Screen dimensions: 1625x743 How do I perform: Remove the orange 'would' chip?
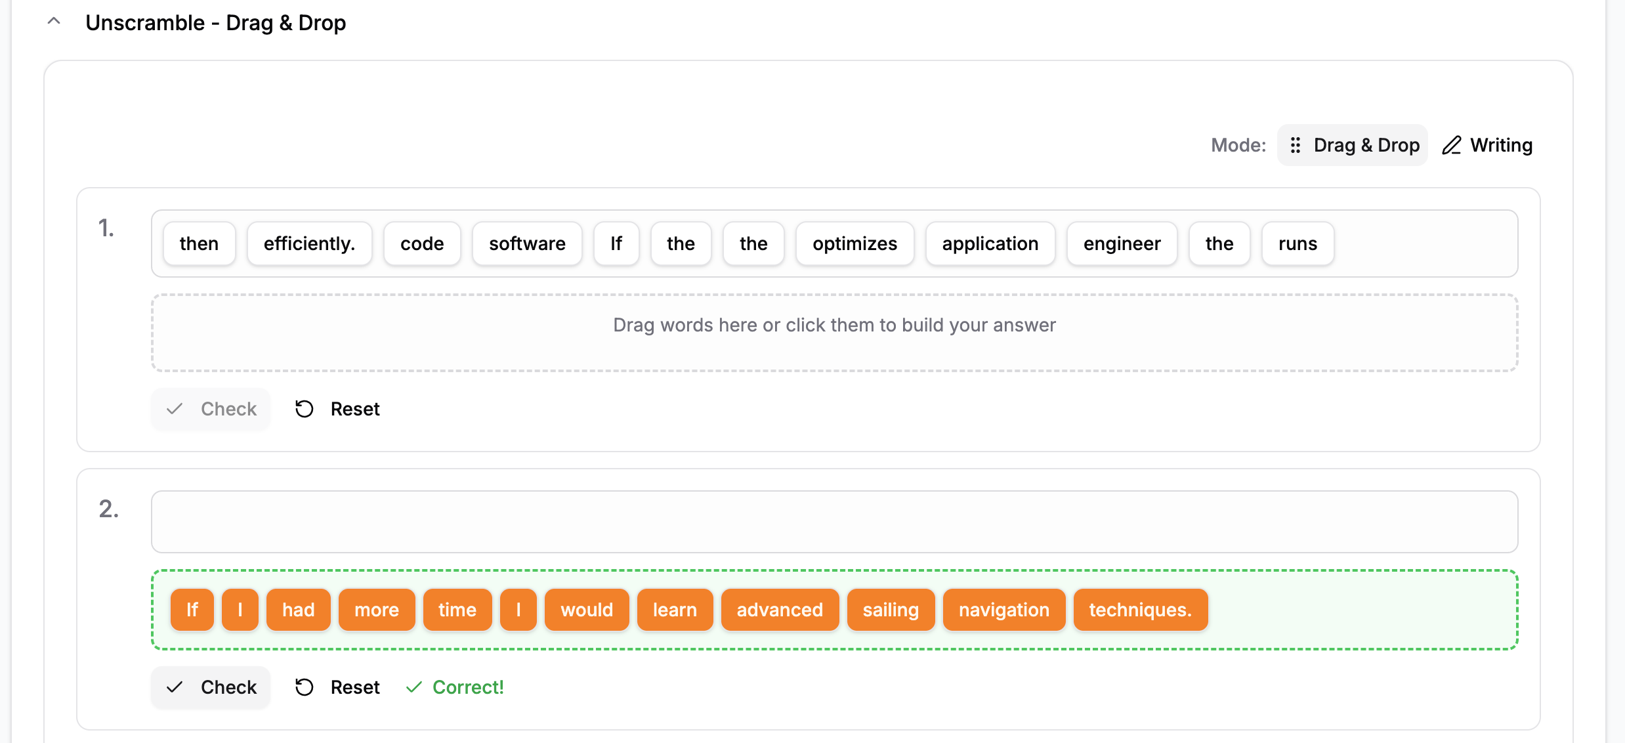point(587,610)
